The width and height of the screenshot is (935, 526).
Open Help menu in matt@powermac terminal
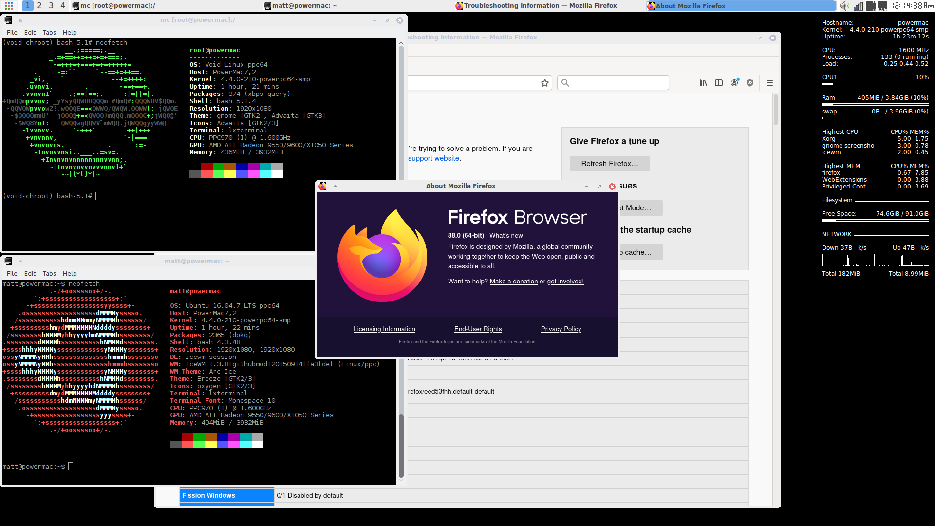70,274
